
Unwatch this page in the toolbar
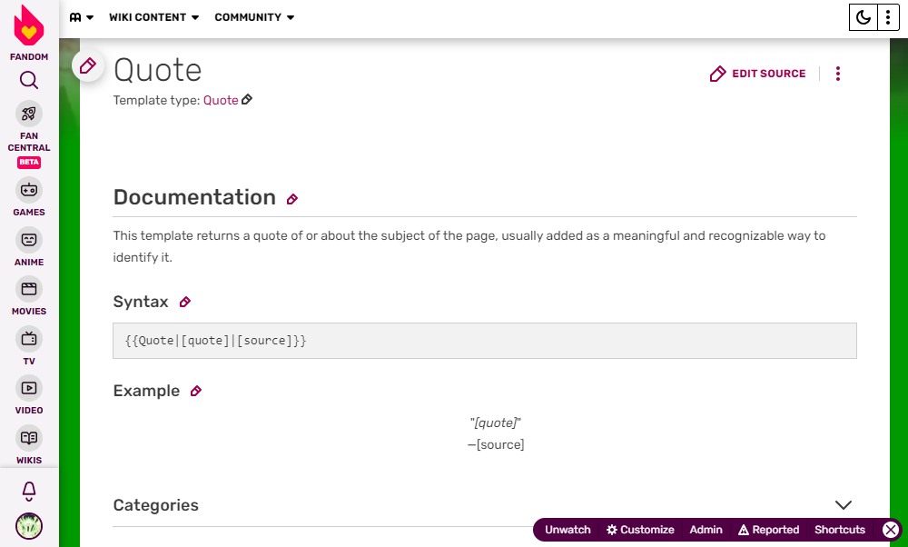tap(567, 530)
